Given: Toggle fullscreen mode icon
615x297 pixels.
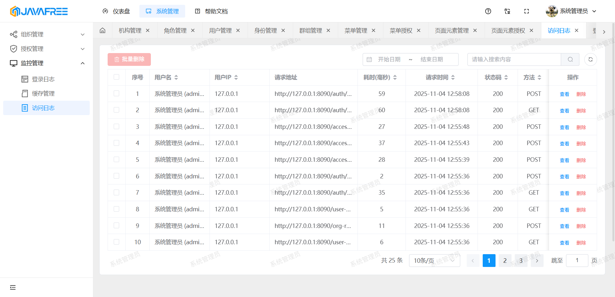Looking at the screenshot, I should pos(527,11).
